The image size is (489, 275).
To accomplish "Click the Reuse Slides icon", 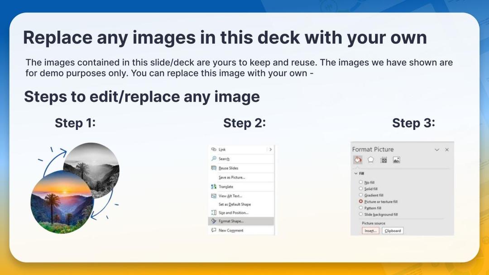I will 214,168.
